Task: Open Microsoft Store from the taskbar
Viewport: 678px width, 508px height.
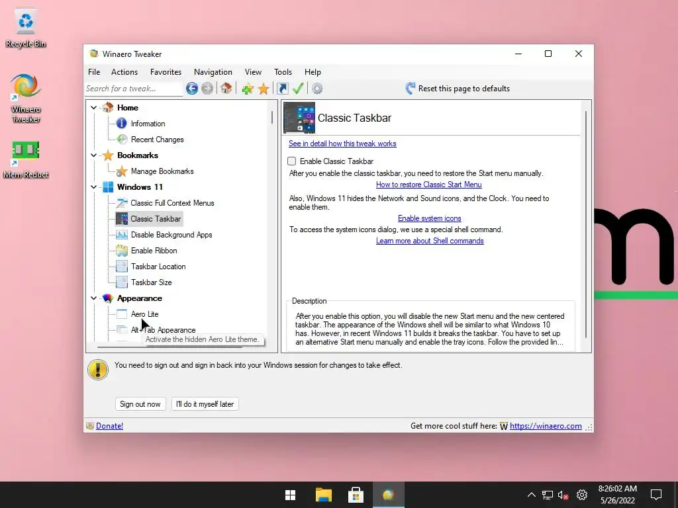Action: coord(356,495)
